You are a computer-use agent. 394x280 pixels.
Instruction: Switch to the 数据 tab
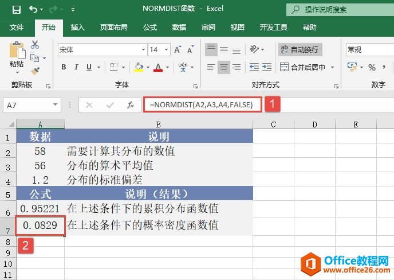click(x=179, y=27)
